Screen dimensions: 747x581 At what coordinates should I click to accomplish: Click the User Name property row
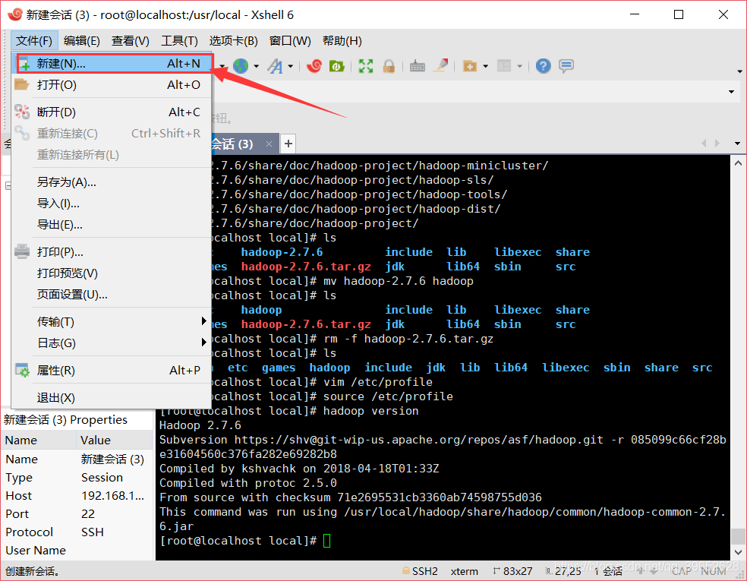pyautogui.click(x=77, y=550)
